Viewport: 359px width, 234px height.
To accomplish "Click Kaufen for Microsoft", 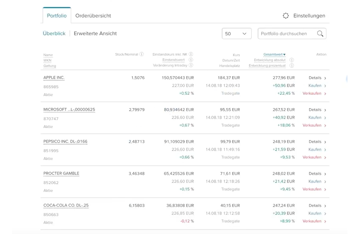I will (318, 117).
